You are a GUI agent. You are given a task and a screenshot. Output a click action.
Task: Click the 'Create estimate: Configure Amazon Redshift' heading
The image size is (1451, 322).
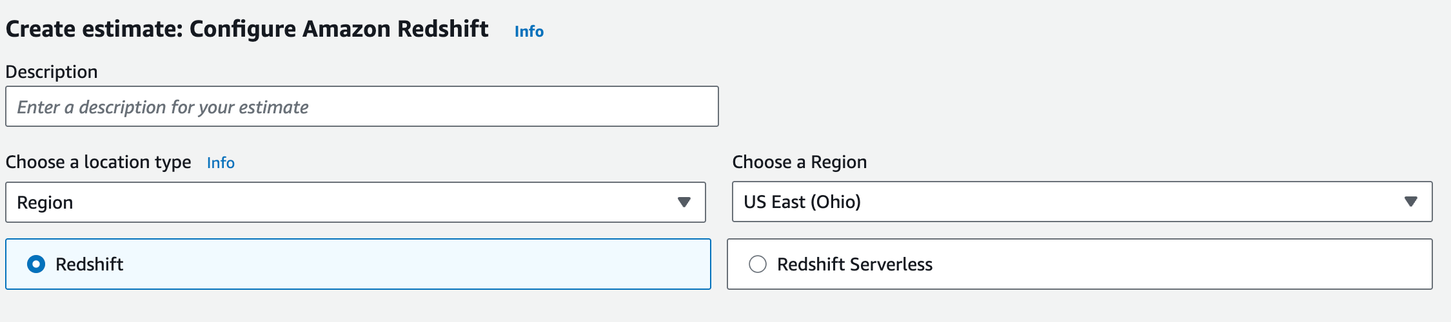pos(247,30)
